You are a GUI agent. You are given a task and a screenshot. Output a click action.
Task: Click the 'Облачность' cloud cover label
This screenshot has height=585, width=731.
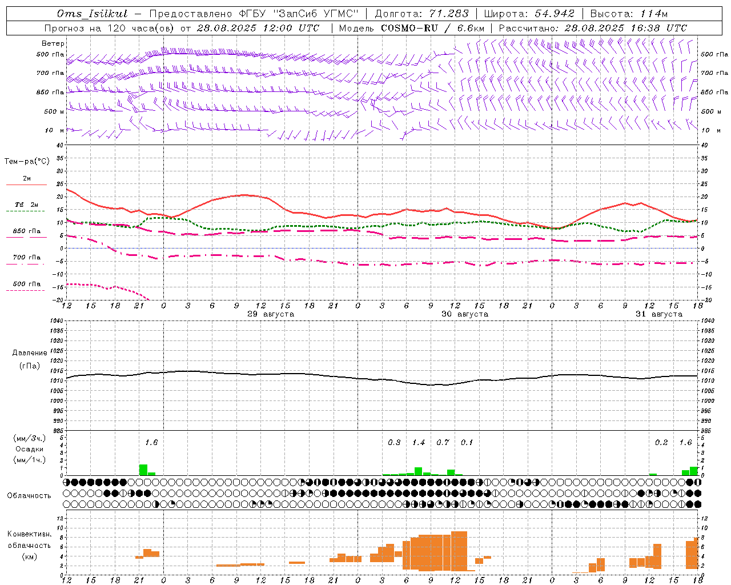29,496
